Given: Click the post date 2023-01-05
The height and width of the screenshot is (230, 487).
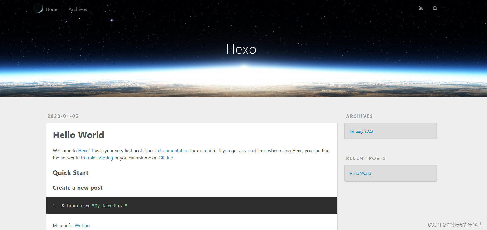Looking at the screenshot, I should [63, 116].
